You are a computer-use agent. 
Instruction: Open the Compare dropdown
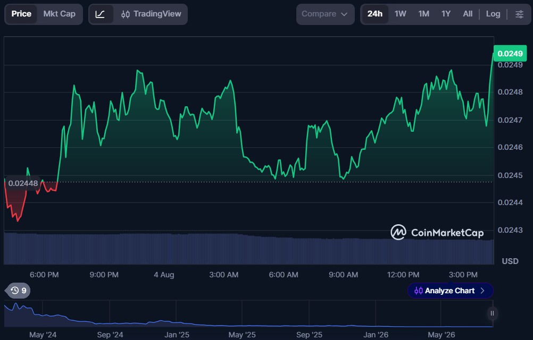click(x=325, y=14)
